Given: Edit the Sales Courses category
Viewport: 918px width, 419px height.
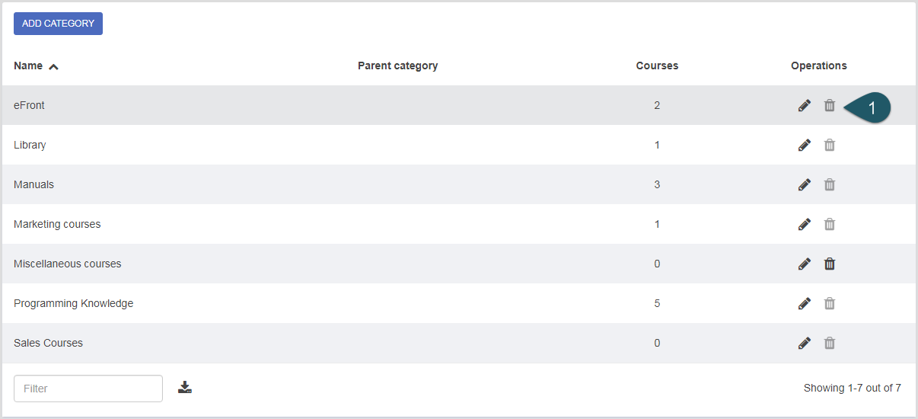Looking at the screenshot, I should pos(805,344).
